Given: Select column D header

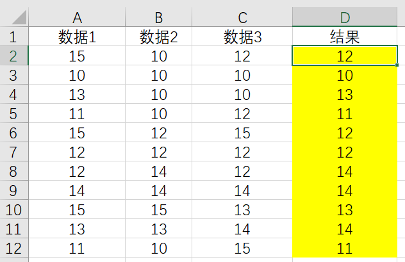Looking at the screenshot, I should click(x=345, y=17).
